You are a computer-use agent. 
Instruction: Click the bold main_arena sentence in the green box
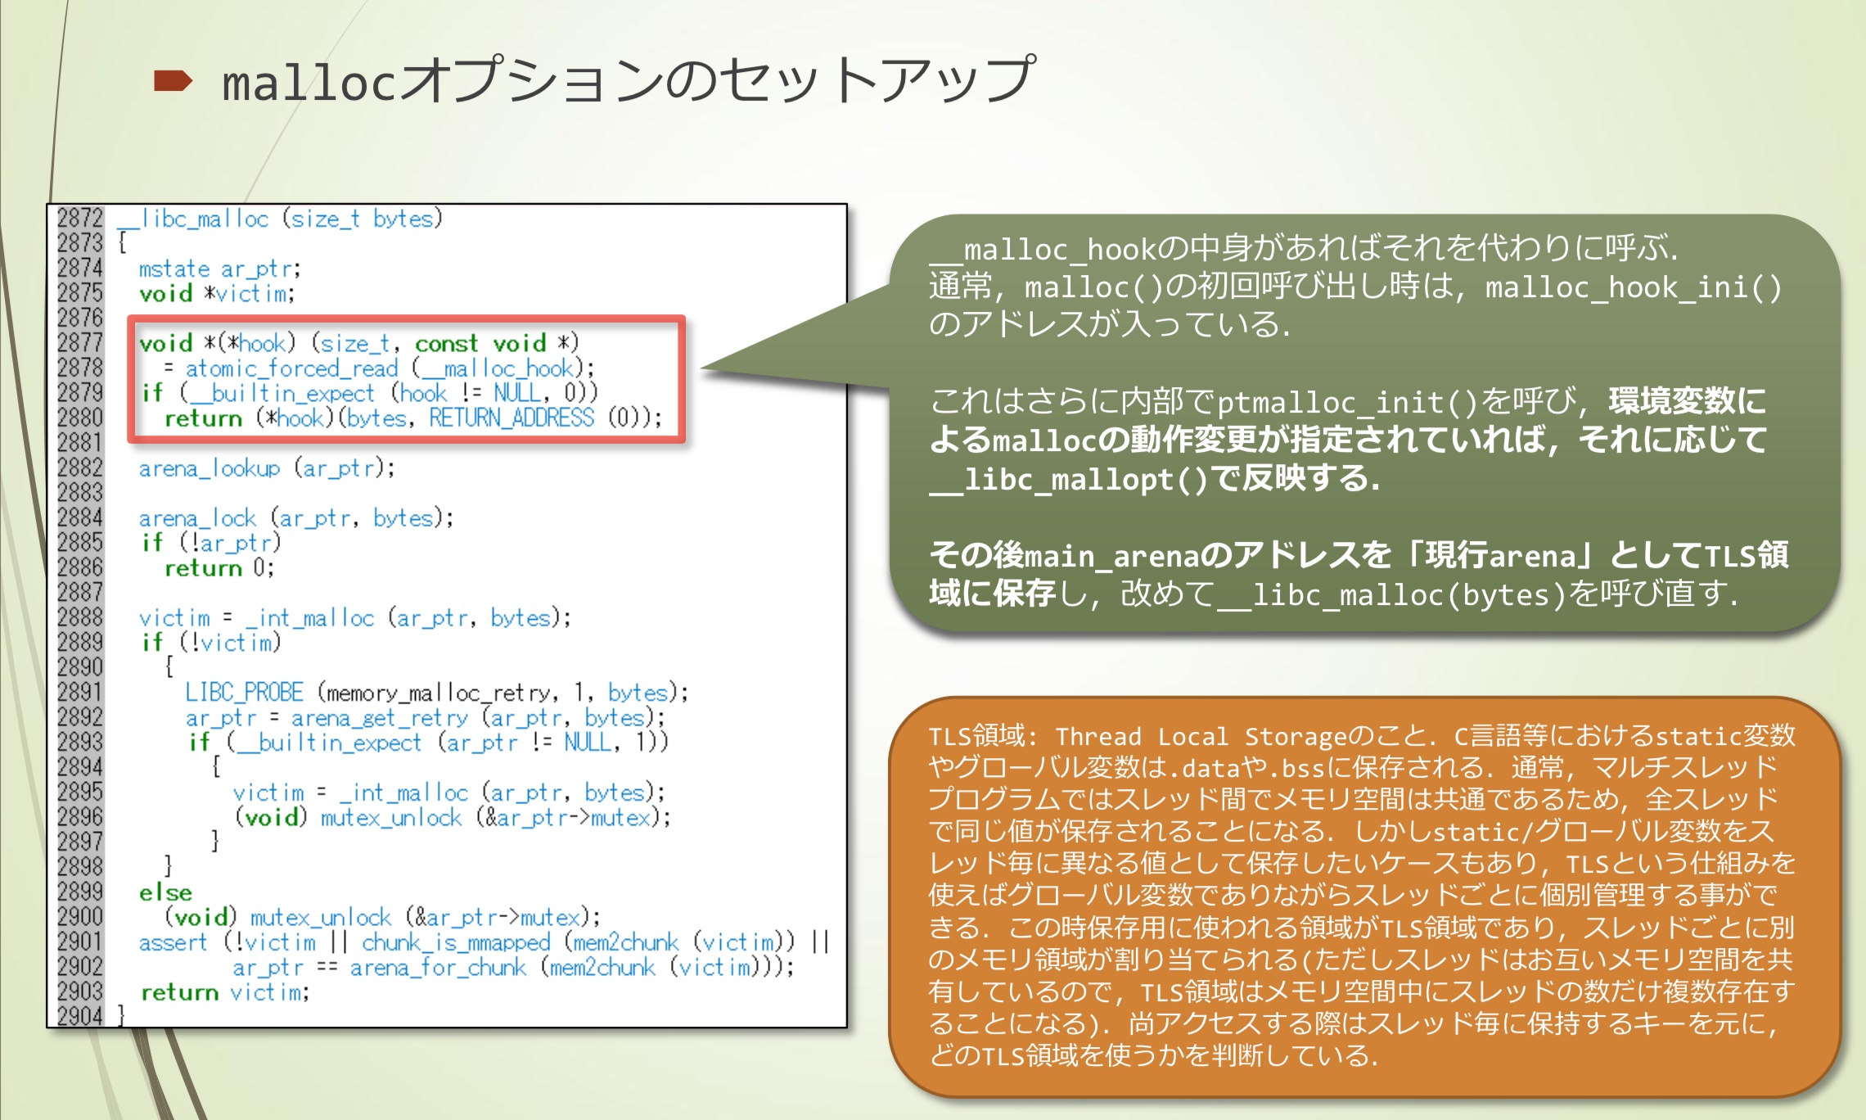tap(1359, 557)
